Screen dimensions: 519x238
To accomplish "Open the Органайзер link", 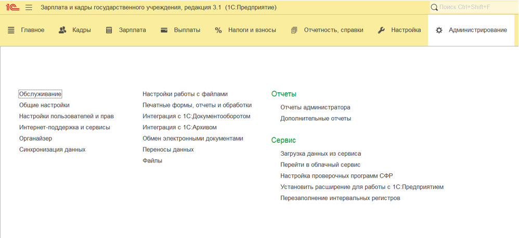I will [x=36, y=138].
